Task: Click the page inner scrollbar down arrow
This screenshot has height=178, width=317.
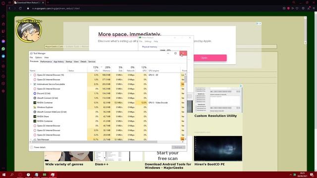Action: (305, 43)
